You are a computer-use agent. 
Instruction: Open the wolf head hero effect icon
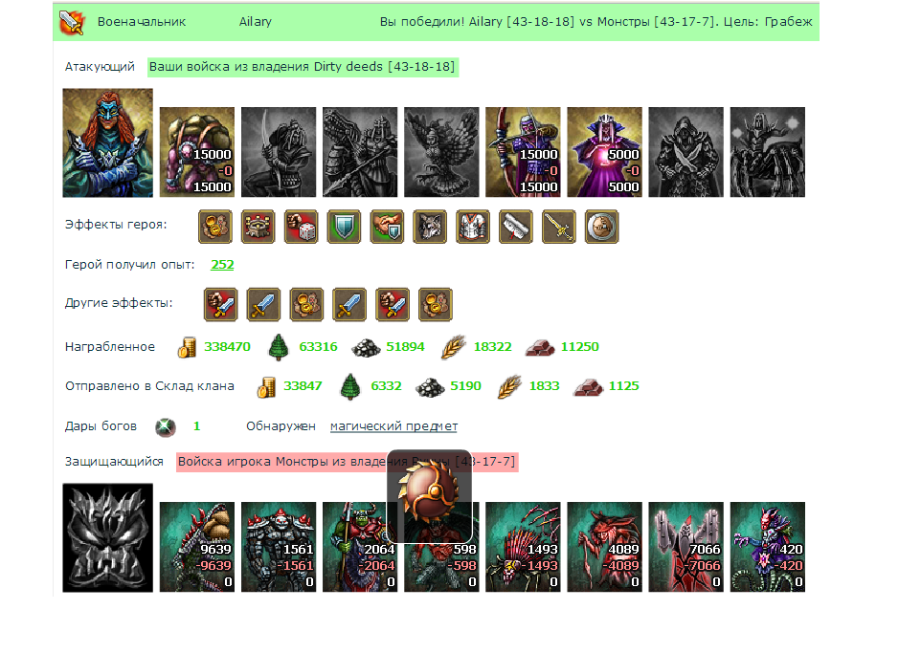pyautogui.click(x=430, y=227)
